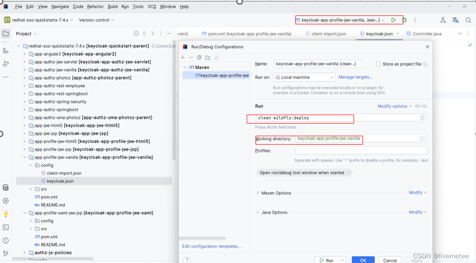Click the configuration Name input field
This screenshot has width=476, height=263.
[x=317, y=64]
